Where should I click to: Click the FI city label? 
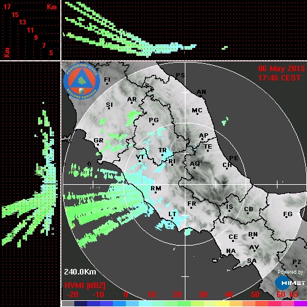click(x=107, y=79)
